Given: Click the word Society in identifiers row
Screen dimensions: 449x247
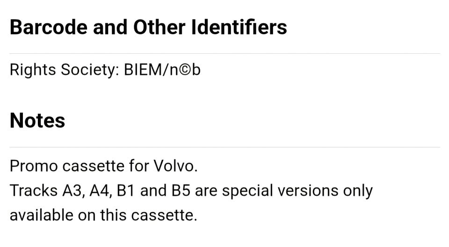Looking at the screenshot, I should point(88,70).
